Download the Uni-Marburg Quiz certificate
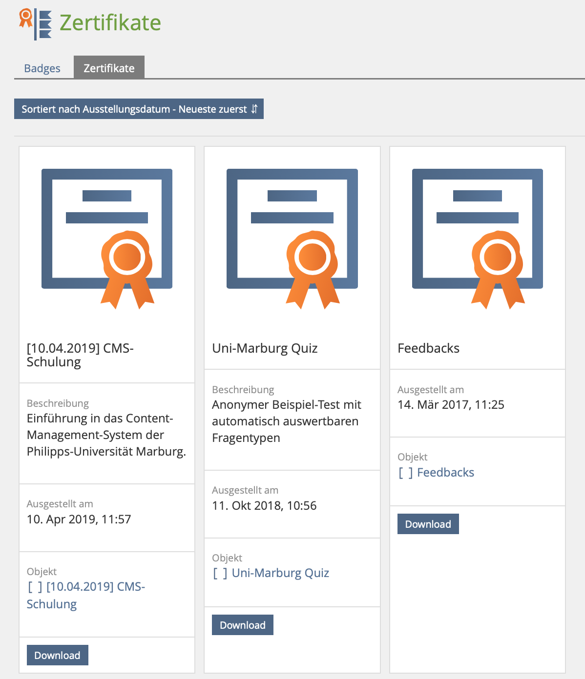Viewport: 585px width, 679px height. tap(243, 625)
